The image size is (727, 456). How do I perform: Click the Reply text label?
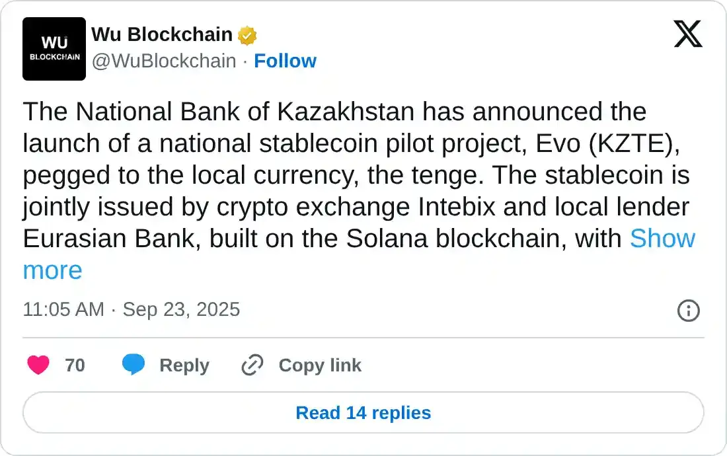[x=184, y=365]
